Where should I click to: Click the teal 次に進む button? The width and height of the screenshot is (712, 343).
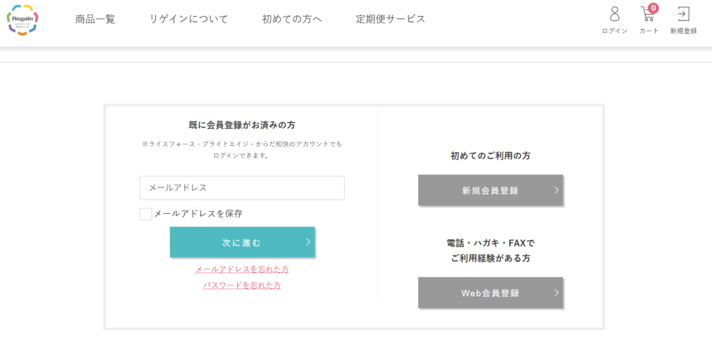(x=242, y=242)
